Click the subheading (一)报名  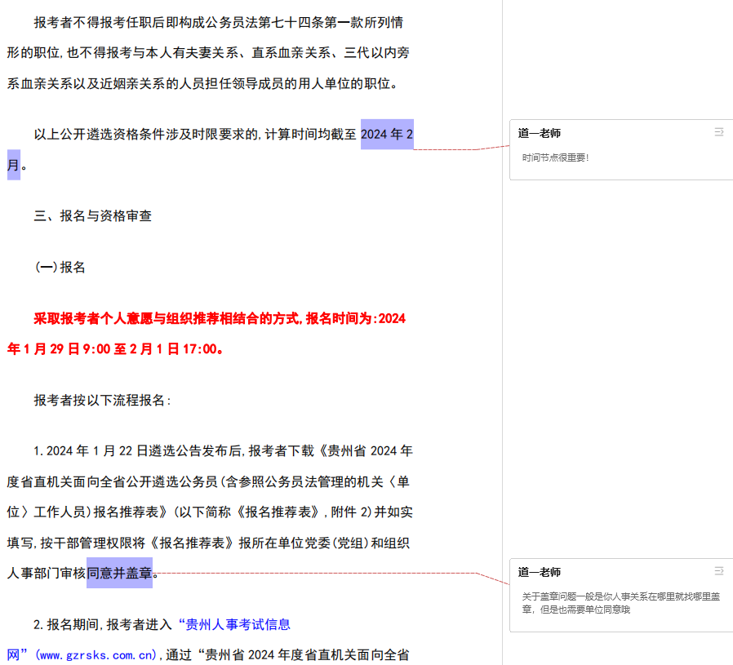pyautogui.click(x=60, y=268)
